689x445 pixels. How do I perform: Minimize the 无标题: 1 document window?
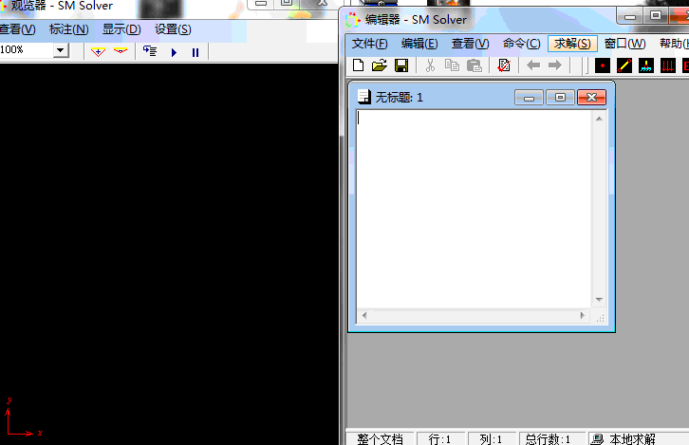(x=529, y=98)
